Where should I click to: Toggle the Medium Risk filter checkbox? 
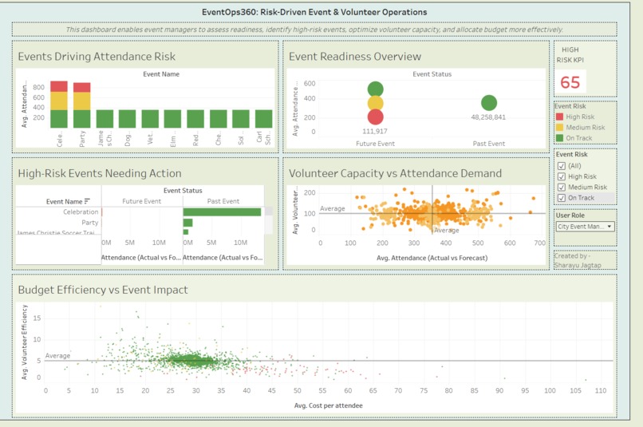(x=562, y=188)
